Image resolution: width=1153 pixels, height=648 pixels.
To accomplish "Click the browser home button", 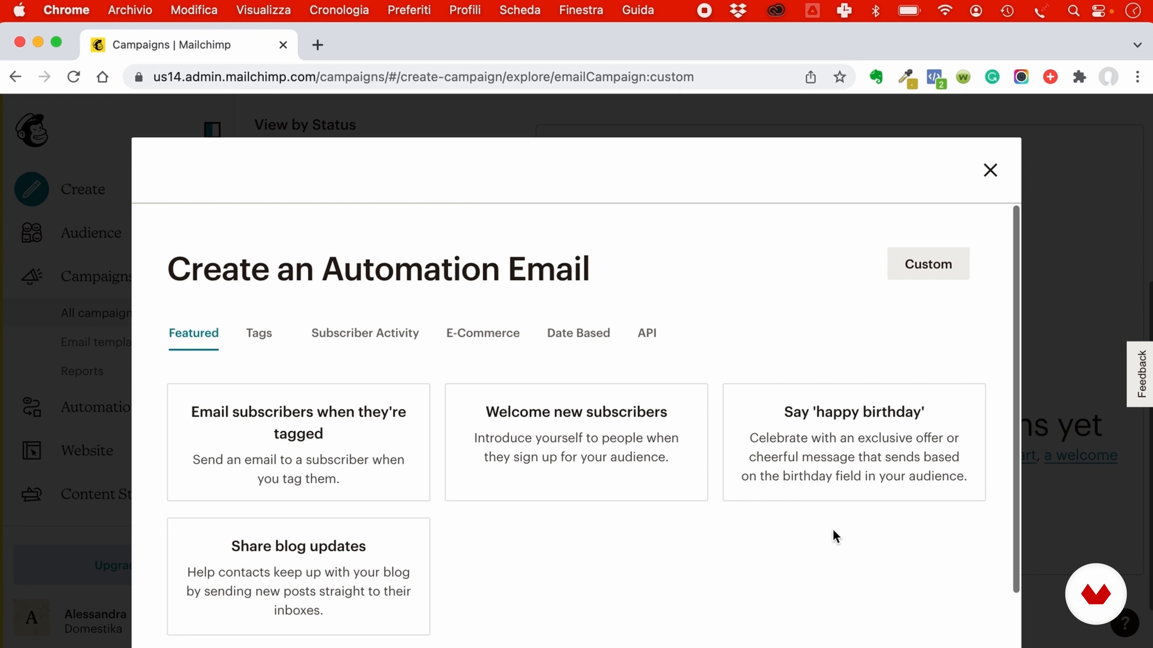I will [102, 77].
